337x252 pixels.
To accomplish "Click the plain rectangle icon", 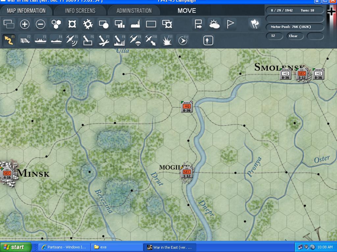I will (x=151, y=24).
